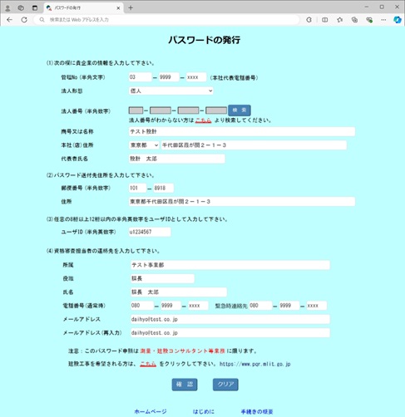
Task: Click the 役職 field
Action: pyautogui.click(x=162, y=278)
